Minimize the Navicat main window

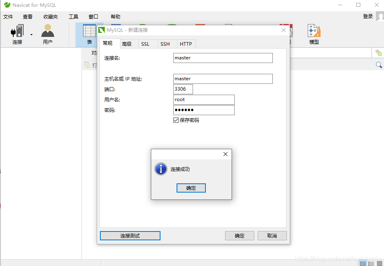point(340,5)
